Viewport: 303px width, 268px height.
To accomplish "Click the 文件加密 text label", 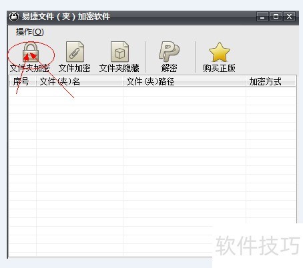I will pos(75,68).
